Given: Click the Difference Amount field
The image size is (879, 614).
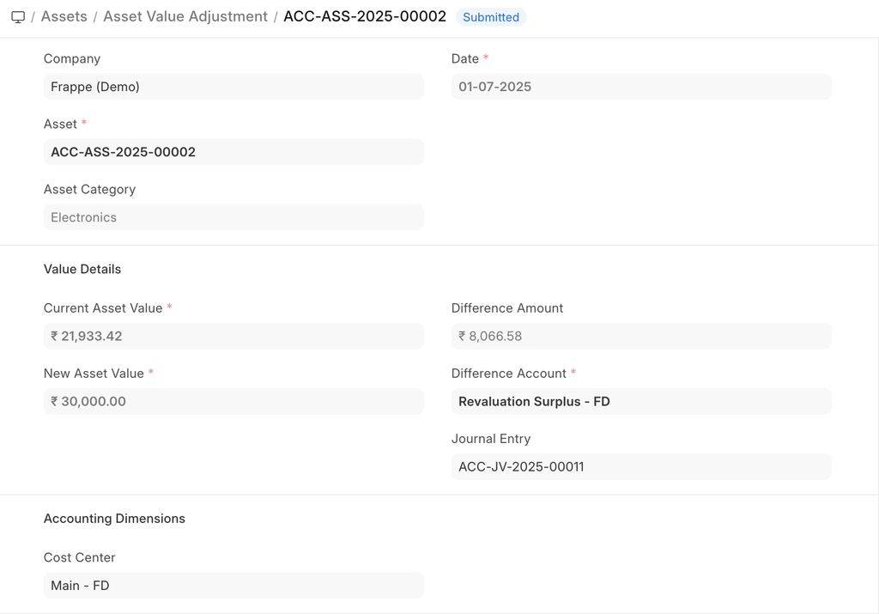Looking at the screenshot, I should coord(641,336).
